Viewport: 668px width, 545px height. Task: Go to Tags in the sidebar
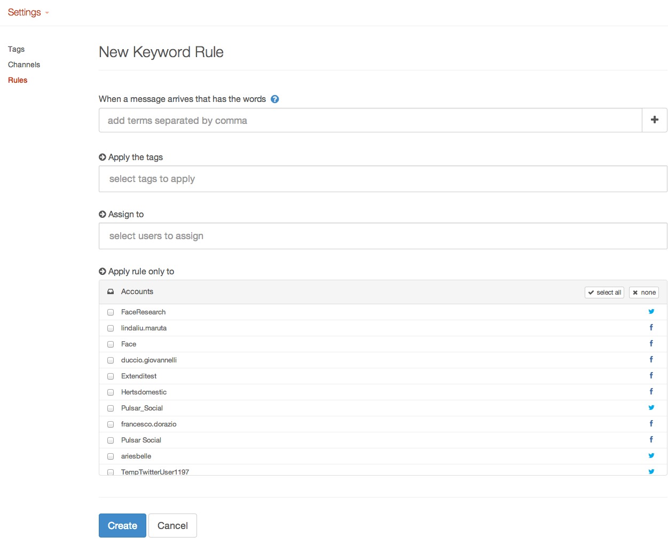pos(16,49)
